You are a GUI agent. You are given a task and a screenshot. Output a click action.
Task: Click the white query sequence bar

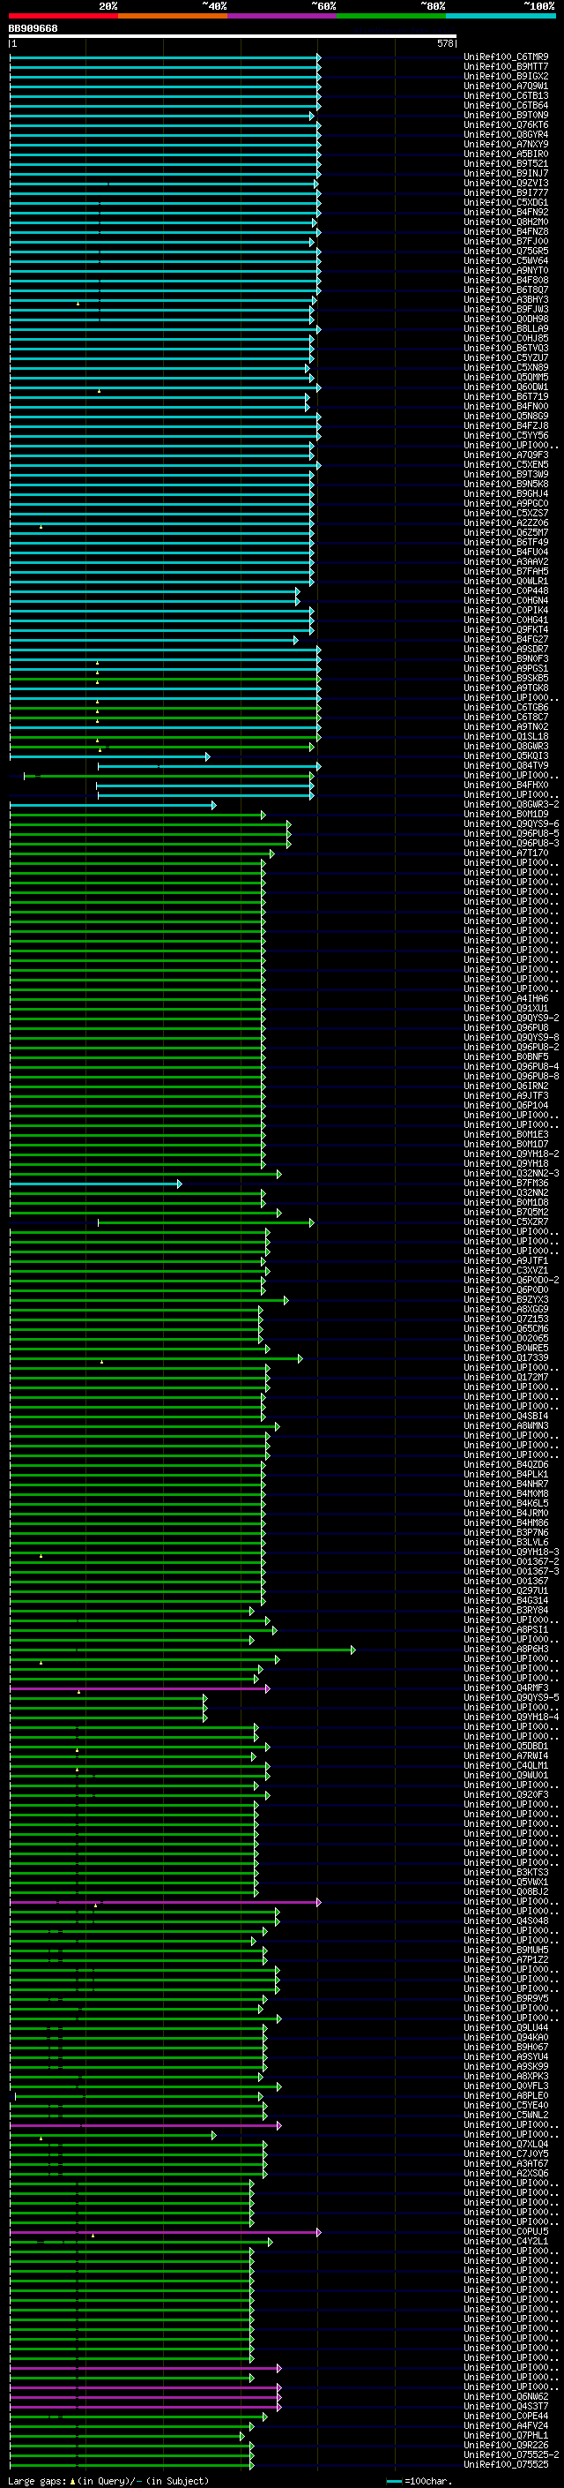click(x=233, y=37)
